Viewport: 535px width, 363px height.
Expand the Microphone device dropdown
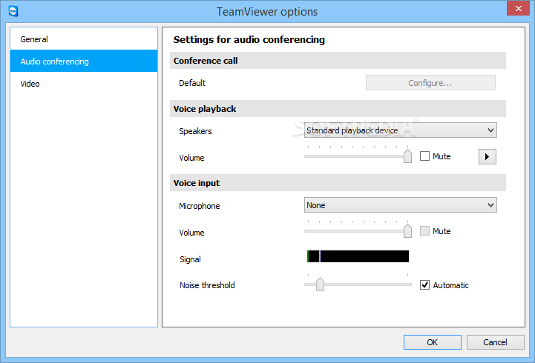[x=401, y=205]
